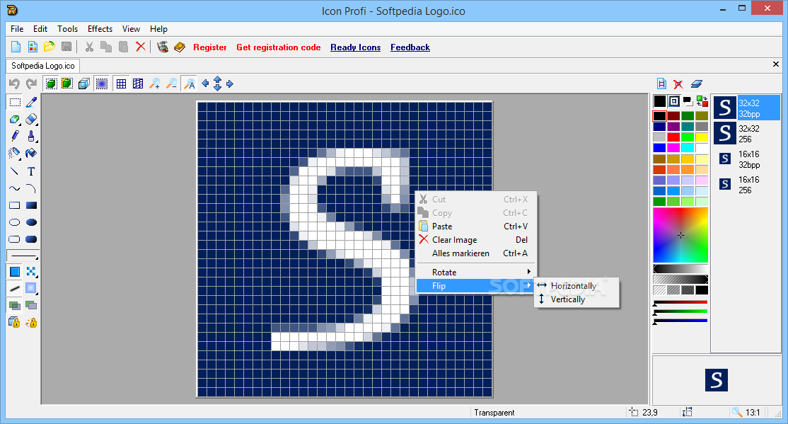Choose Clear Image from context menu

coord(475,240)
